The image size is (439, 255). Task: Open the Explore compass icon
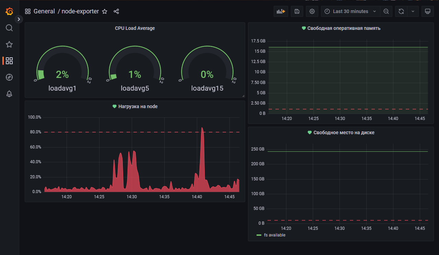[9, 77]
